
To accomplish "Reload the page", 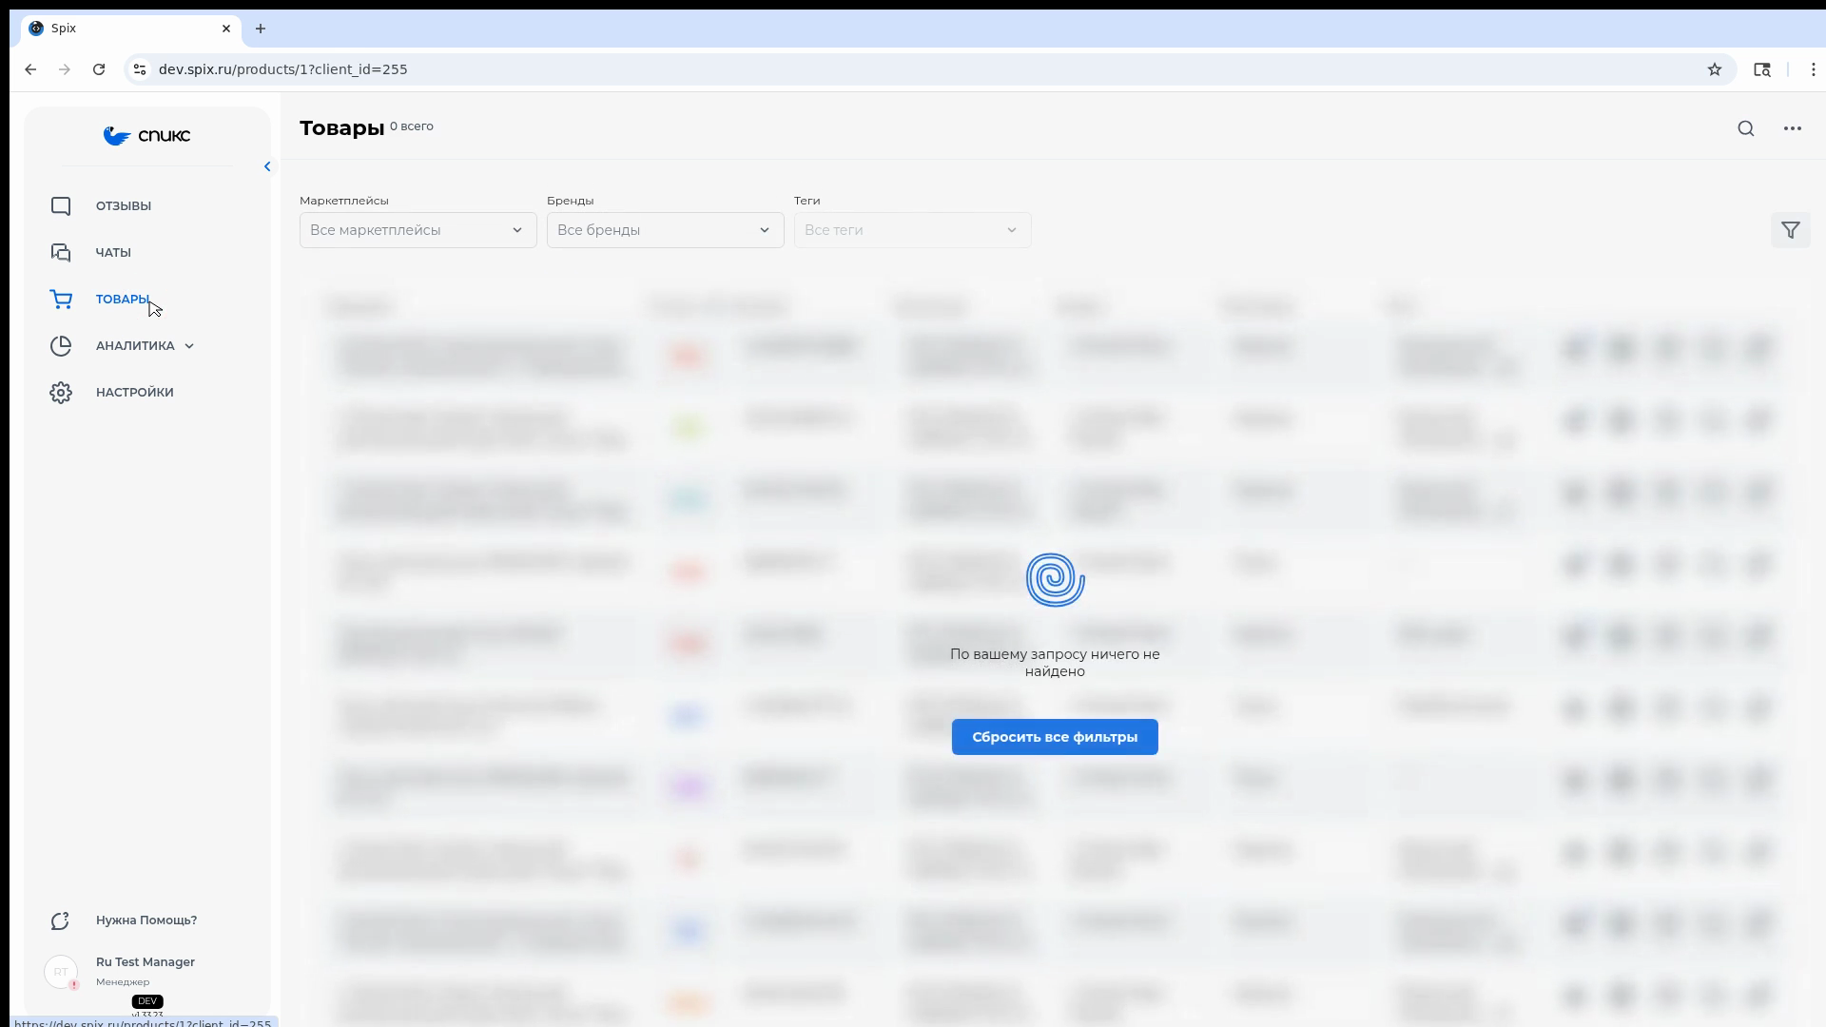I will [x=99, y=69].
